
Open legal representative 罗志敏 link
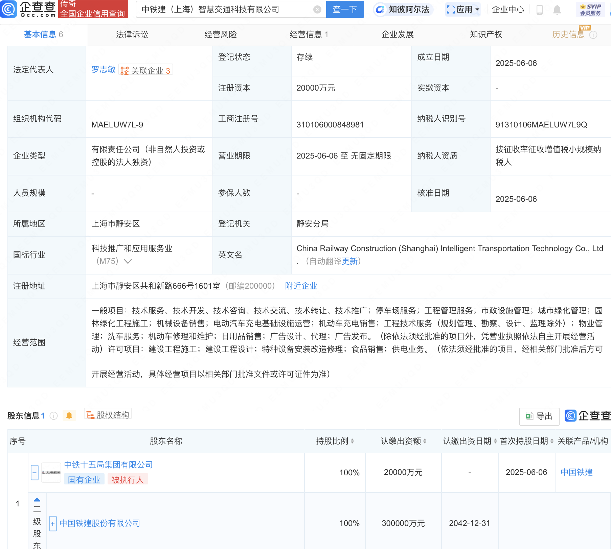pyautogui.click(x=104, y=70)
